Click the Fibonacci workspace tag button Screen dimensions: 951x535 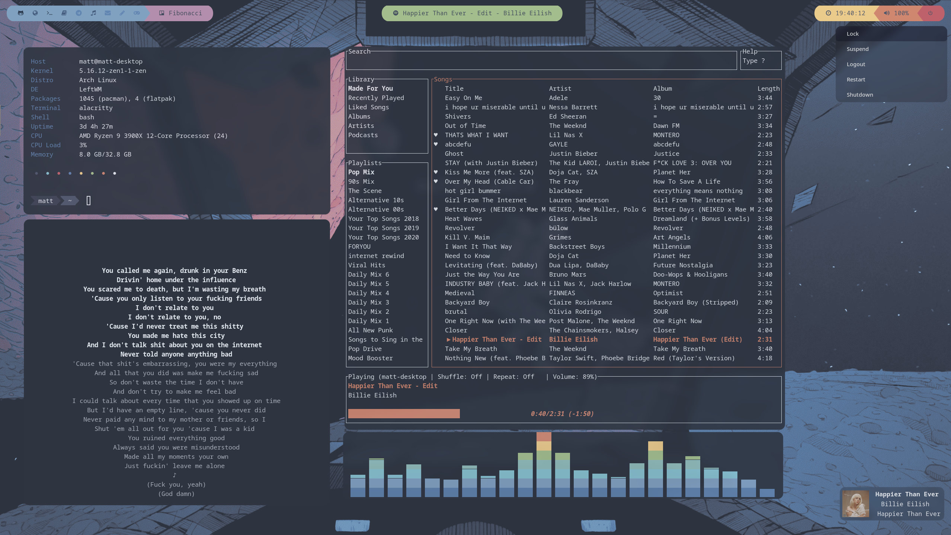point(182,13)
